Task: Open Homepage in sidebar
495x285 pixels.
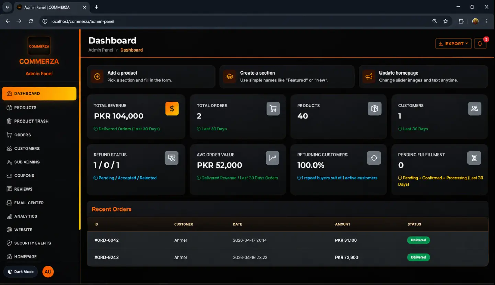Action: tap(39, 256)
